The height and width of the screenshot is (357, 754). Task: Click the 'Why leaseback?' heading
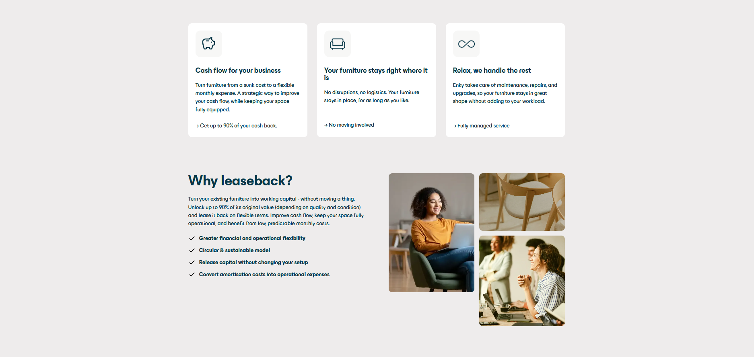240,181
